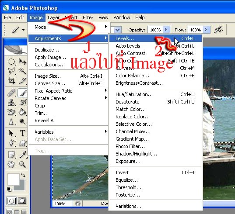Select the Polygonal Lasso tool
This screenshot has width=235, height=214.
[x=11, y=71]
